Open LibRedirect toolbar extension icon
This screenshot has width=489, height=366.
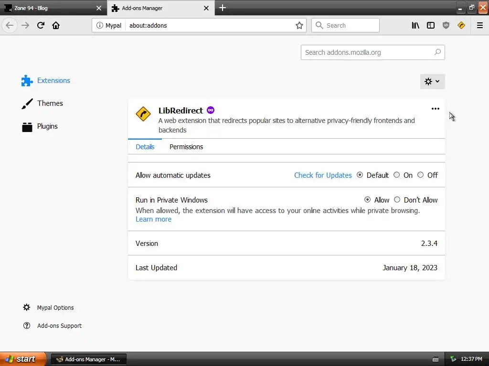[461, 26]
